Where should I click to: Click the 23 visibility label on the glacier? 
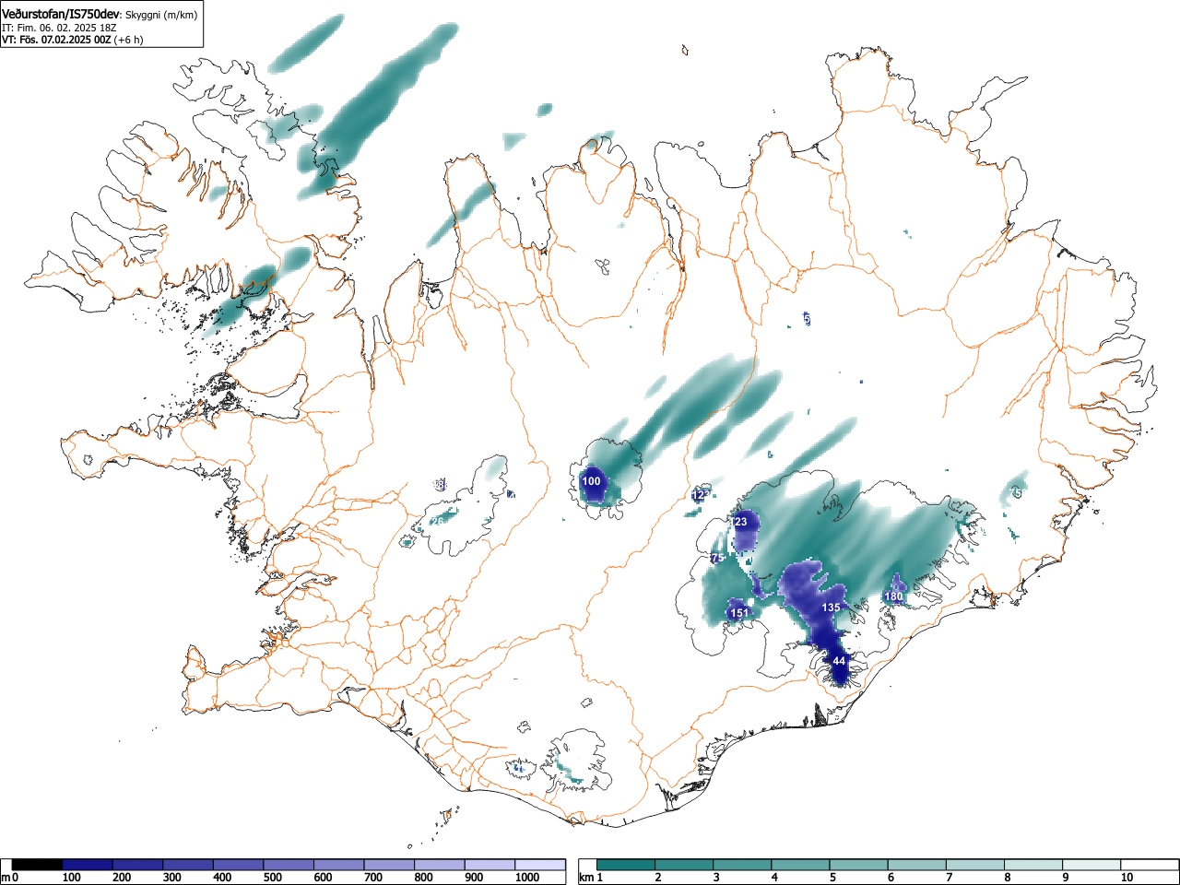tap(741, 522)
